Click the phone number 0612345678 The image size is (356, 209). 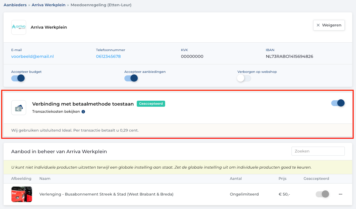click(x=108, y=56)
